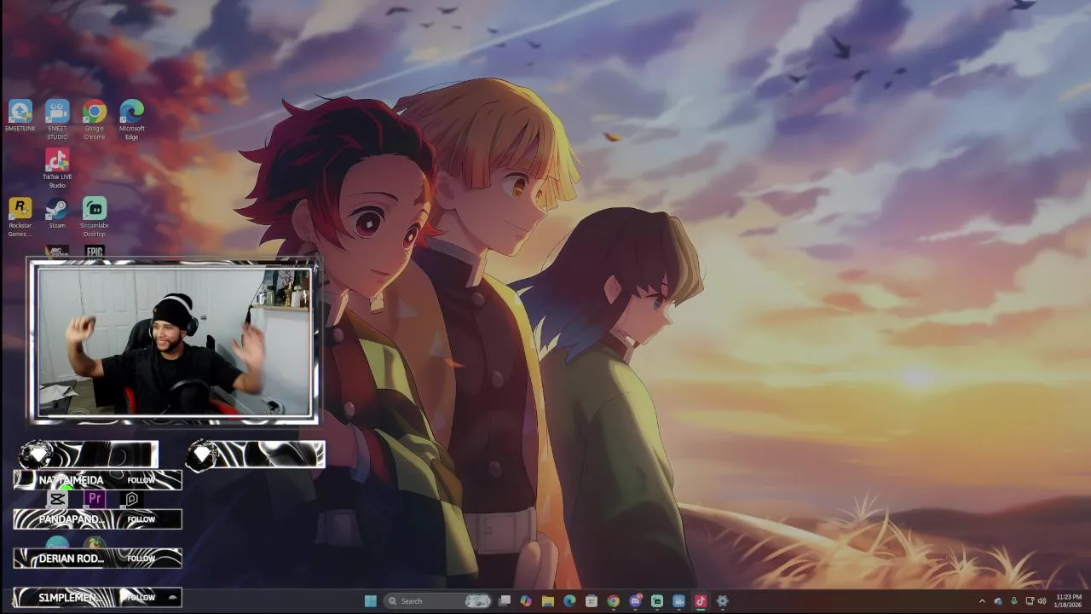
Task: Open Settings gear in the taskbar
Action: click(x=722, y=601)
